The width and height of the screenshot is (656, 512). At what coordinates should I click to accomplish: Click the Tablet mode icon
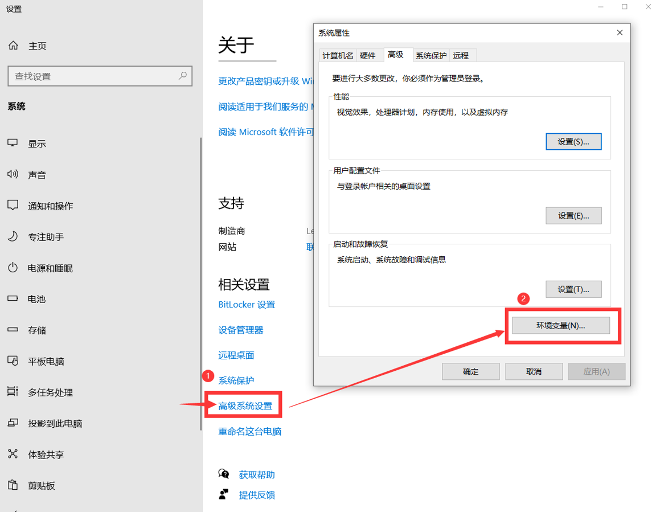pos(13,361)
